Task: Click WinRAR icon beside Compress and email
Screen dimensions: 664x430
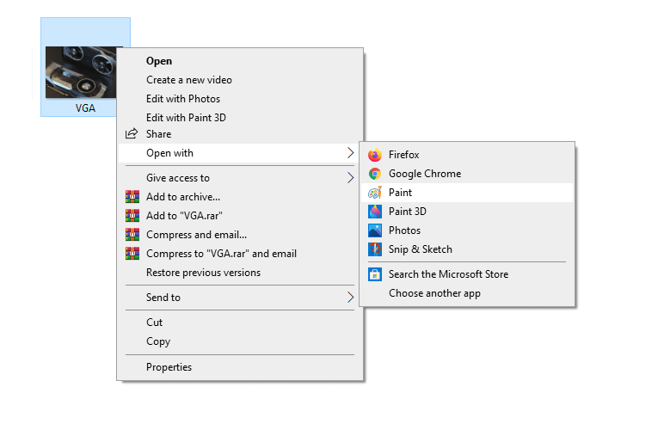Action: (x=132, y=235)
